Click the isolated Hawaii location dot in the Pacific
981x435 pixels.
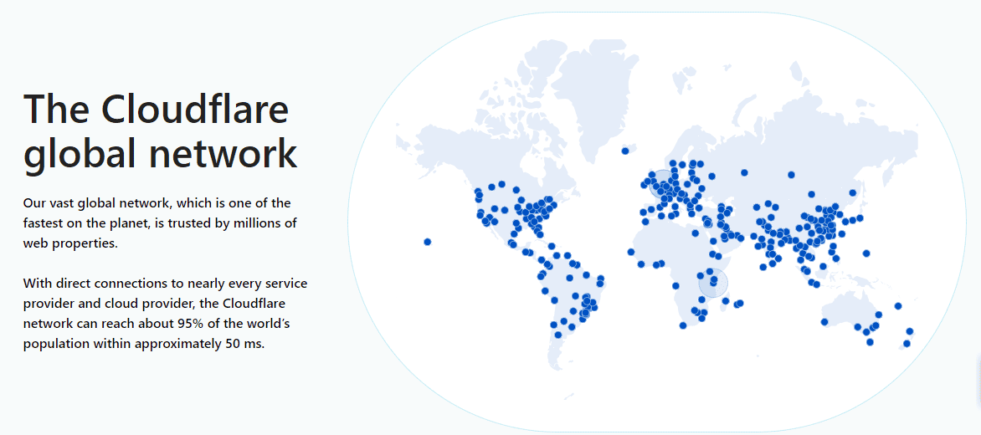click(428, 242)
